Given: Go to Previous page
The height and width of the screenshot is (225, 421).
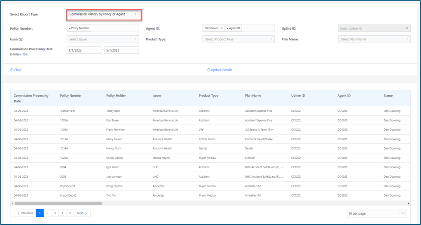Looking at the screenshot, I should coord(25,213).
